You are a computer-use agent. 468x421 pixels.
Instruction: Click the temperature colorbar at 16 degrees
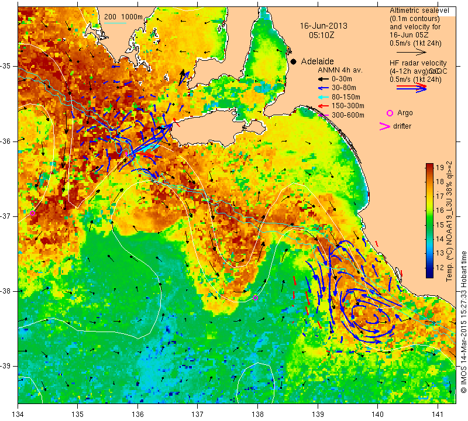[x=429, y=210]
